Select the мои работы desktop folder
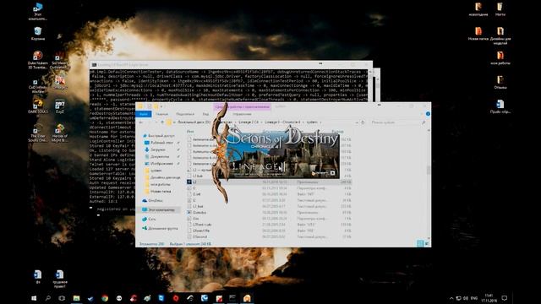 click(x=500, y=58)
